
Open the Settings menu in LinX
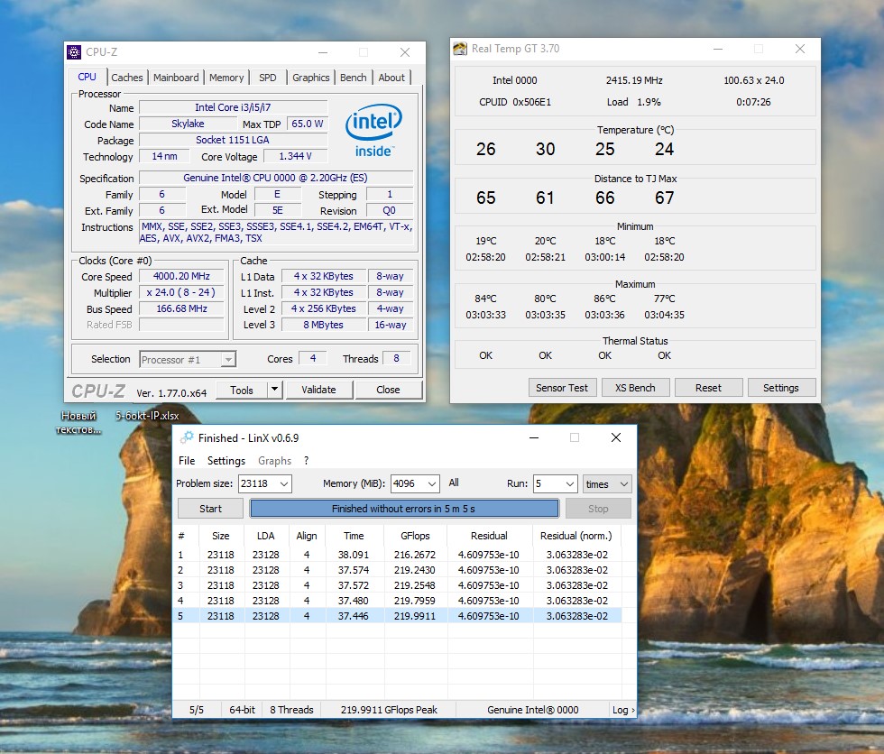tap(226, 461)
